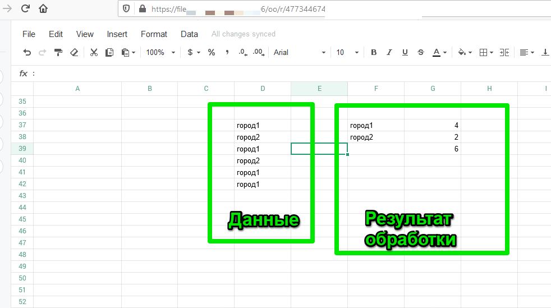Click the Cut scissors icon
This screenshot has width=551, height=308.
click(x=94, y=52)
